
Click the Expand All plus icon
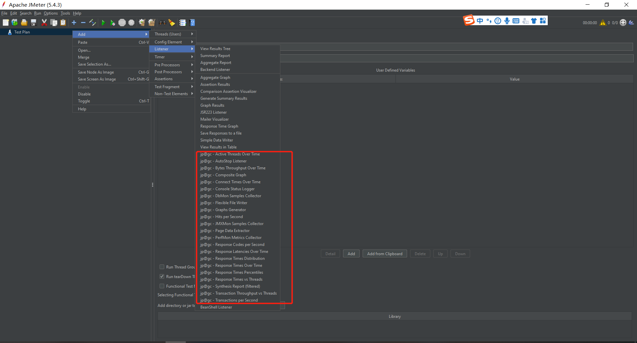(x=74, y=23)
